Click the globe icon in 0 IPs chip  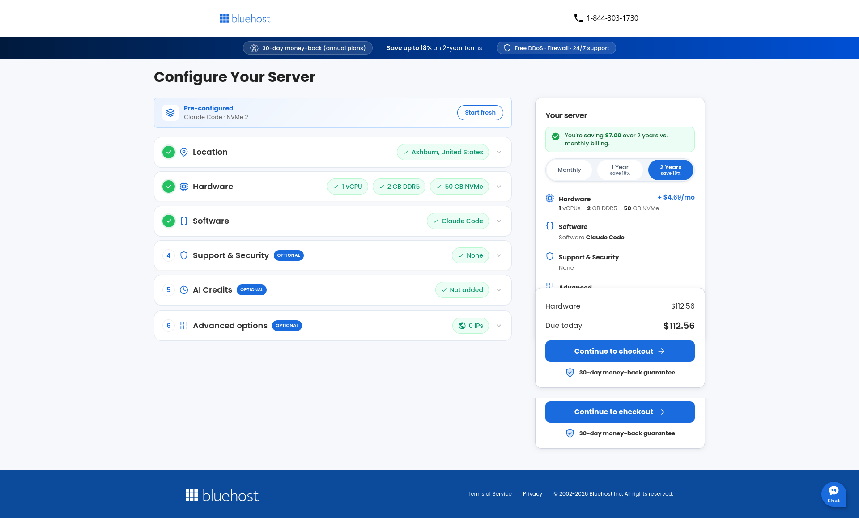coord(462,326)
